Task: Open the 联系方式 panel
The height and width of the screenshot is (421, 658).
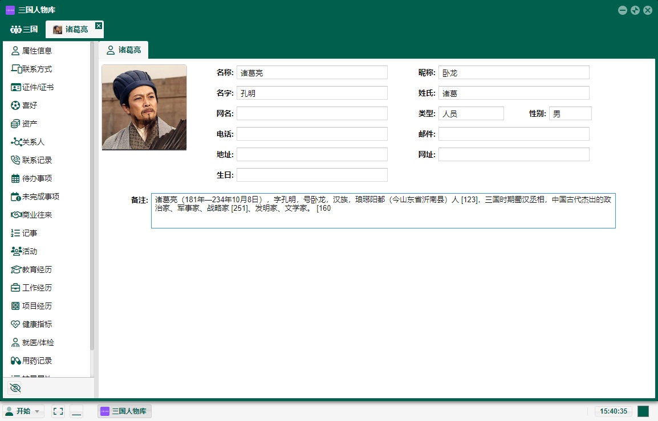Action: click(34, 69)
